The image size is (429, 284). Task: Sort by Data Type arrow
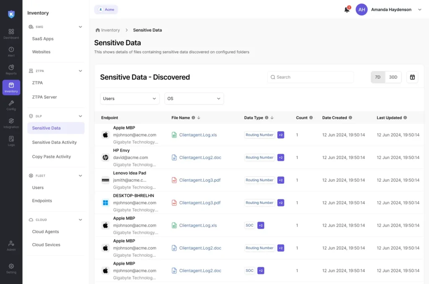272,118
